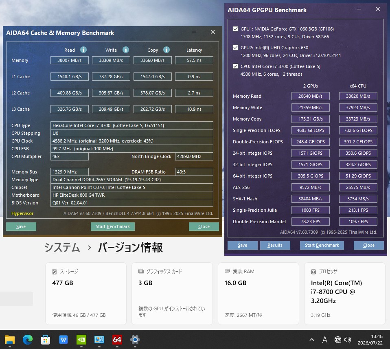
Task: Uncheck CPU Intel Core i7-8700 checkbox
Action: tap(235, 66)
